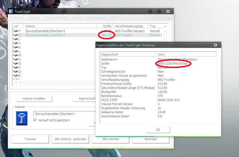Select the M: drive slot icon

[15, 55]
